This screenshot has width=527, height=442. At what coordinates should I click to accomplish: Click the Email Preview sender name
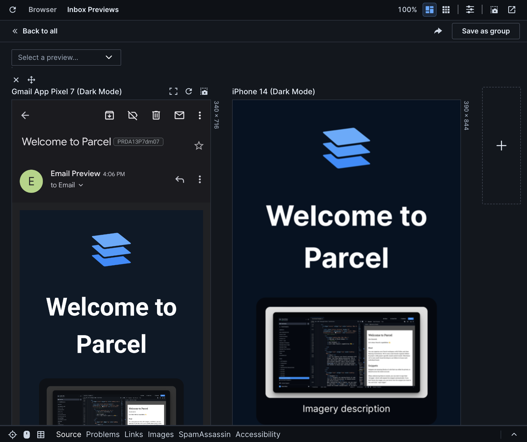click(75, 174)
